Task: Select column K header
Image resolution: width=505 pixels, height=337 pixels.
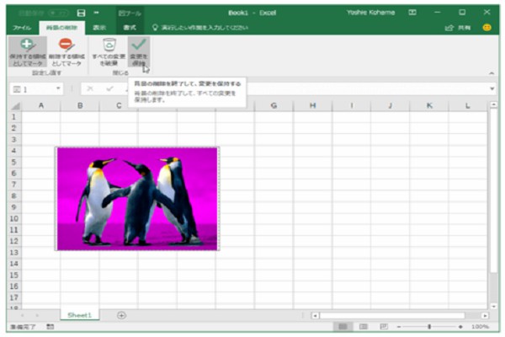Action: pos(429,106)
